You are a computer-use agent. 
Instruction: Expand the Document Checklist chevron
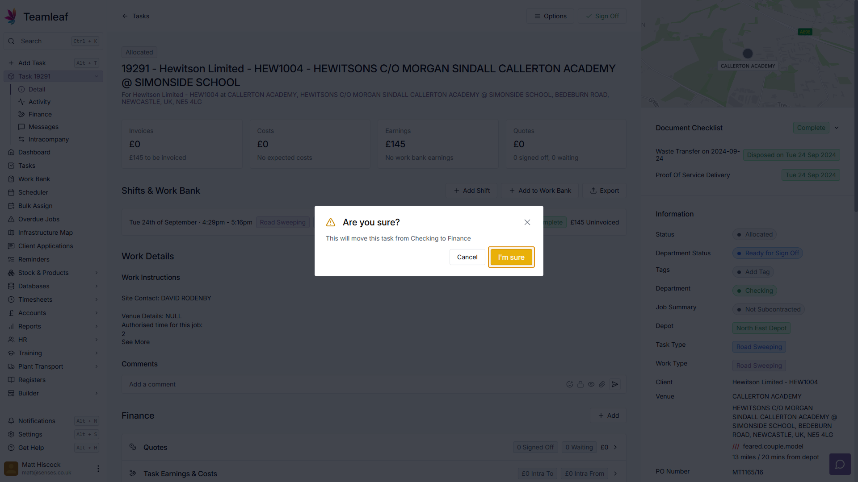click(837, 128)
